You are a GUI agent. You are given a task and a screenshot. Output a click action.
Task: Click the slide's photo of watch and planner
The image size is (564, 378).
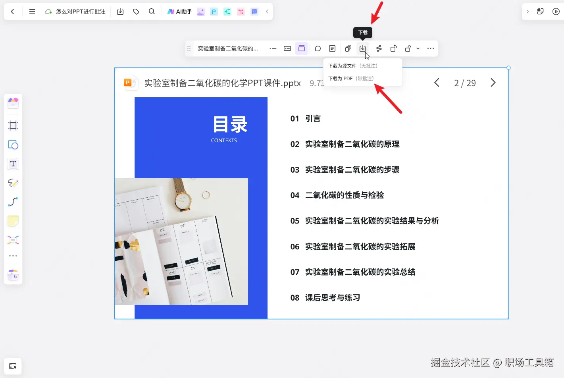(x=181, y=241)
